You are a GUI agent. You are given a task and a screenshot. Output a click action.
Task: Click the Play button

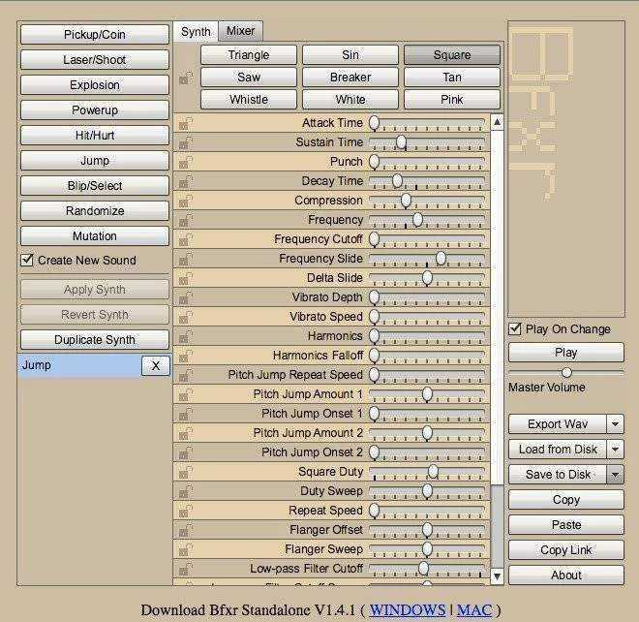[566, 353]
